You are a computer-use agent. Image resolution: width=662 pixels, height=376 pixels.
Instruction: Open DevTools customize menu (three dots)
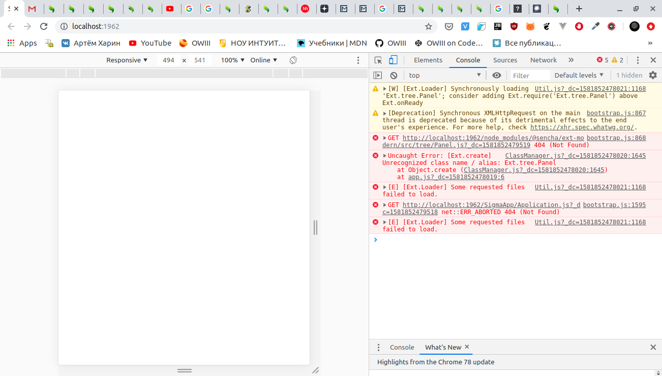click(x=638, y=60)
